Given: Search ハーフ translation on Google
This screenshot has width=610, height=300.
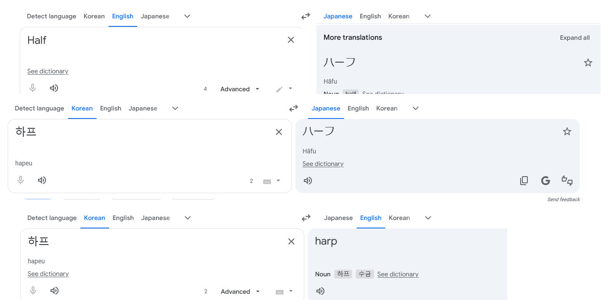Looking at the screenshot, I should coord(545,181).
